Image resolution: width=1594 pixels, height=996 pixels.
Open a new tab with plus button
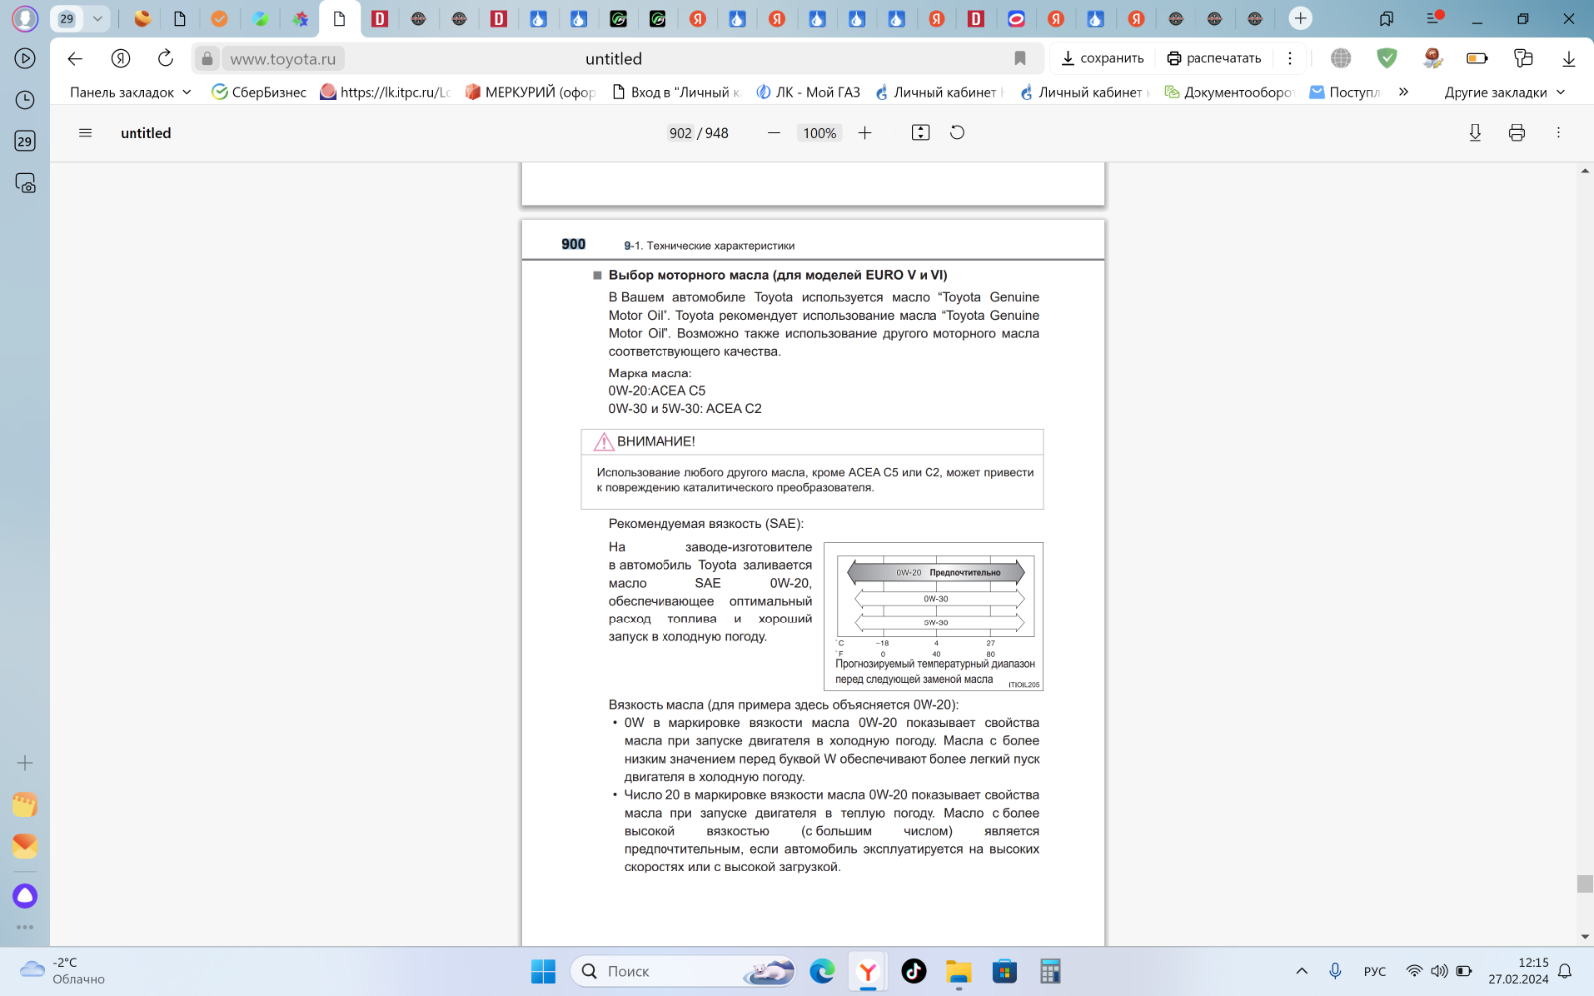tap(1300, 18)
